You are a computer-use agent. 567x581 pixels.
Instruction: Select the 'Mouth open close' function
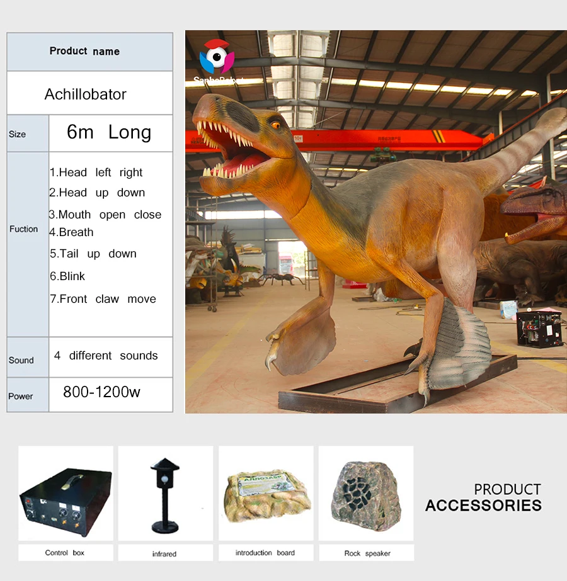[105, 215]
